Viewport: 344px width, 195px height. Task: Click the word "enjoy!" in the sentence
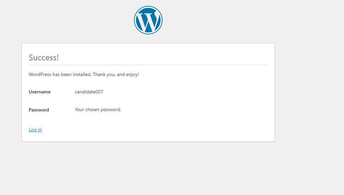[x=133, y=74]
